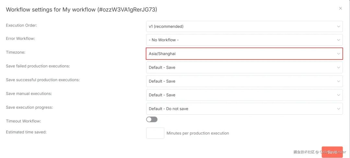Click chevron arrow for Save failed production executions
Image resolution: width=350 pixels, height=158 pixels.
[x=338, y=68]
